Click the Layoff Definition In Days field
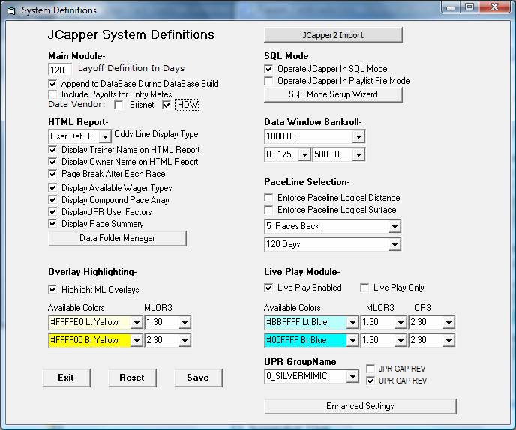Screen dimensions: 516x430 pyautogui.click(x=60, y=70)
